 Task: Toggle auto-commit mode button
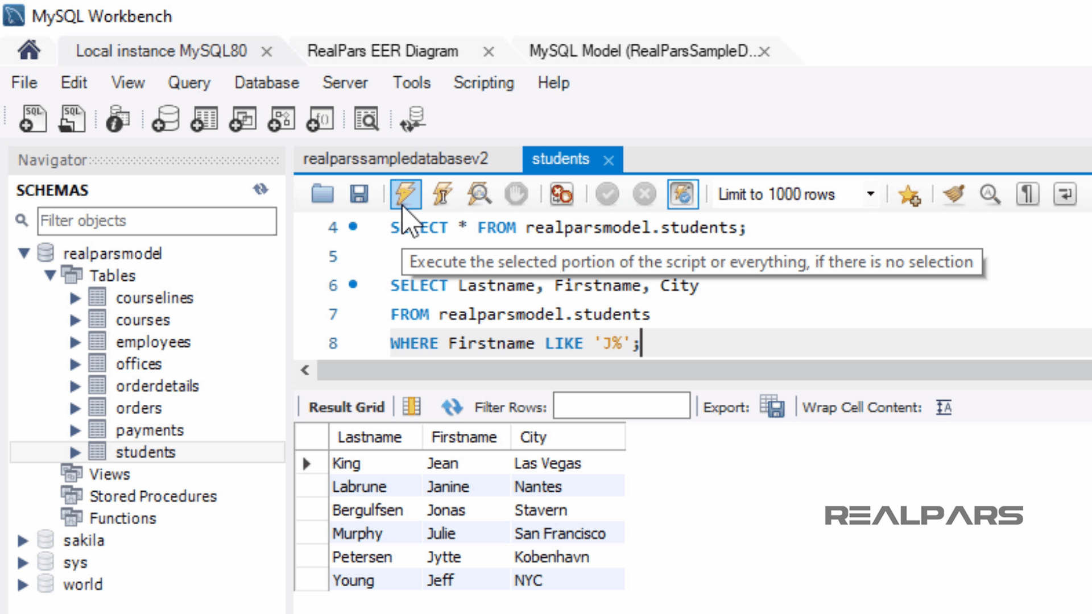pos(682,194)
